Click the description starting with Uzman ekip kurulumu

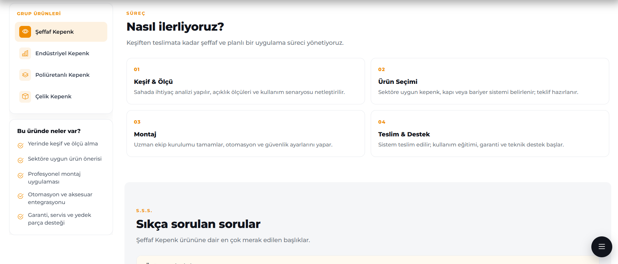[x=233, y=144]
